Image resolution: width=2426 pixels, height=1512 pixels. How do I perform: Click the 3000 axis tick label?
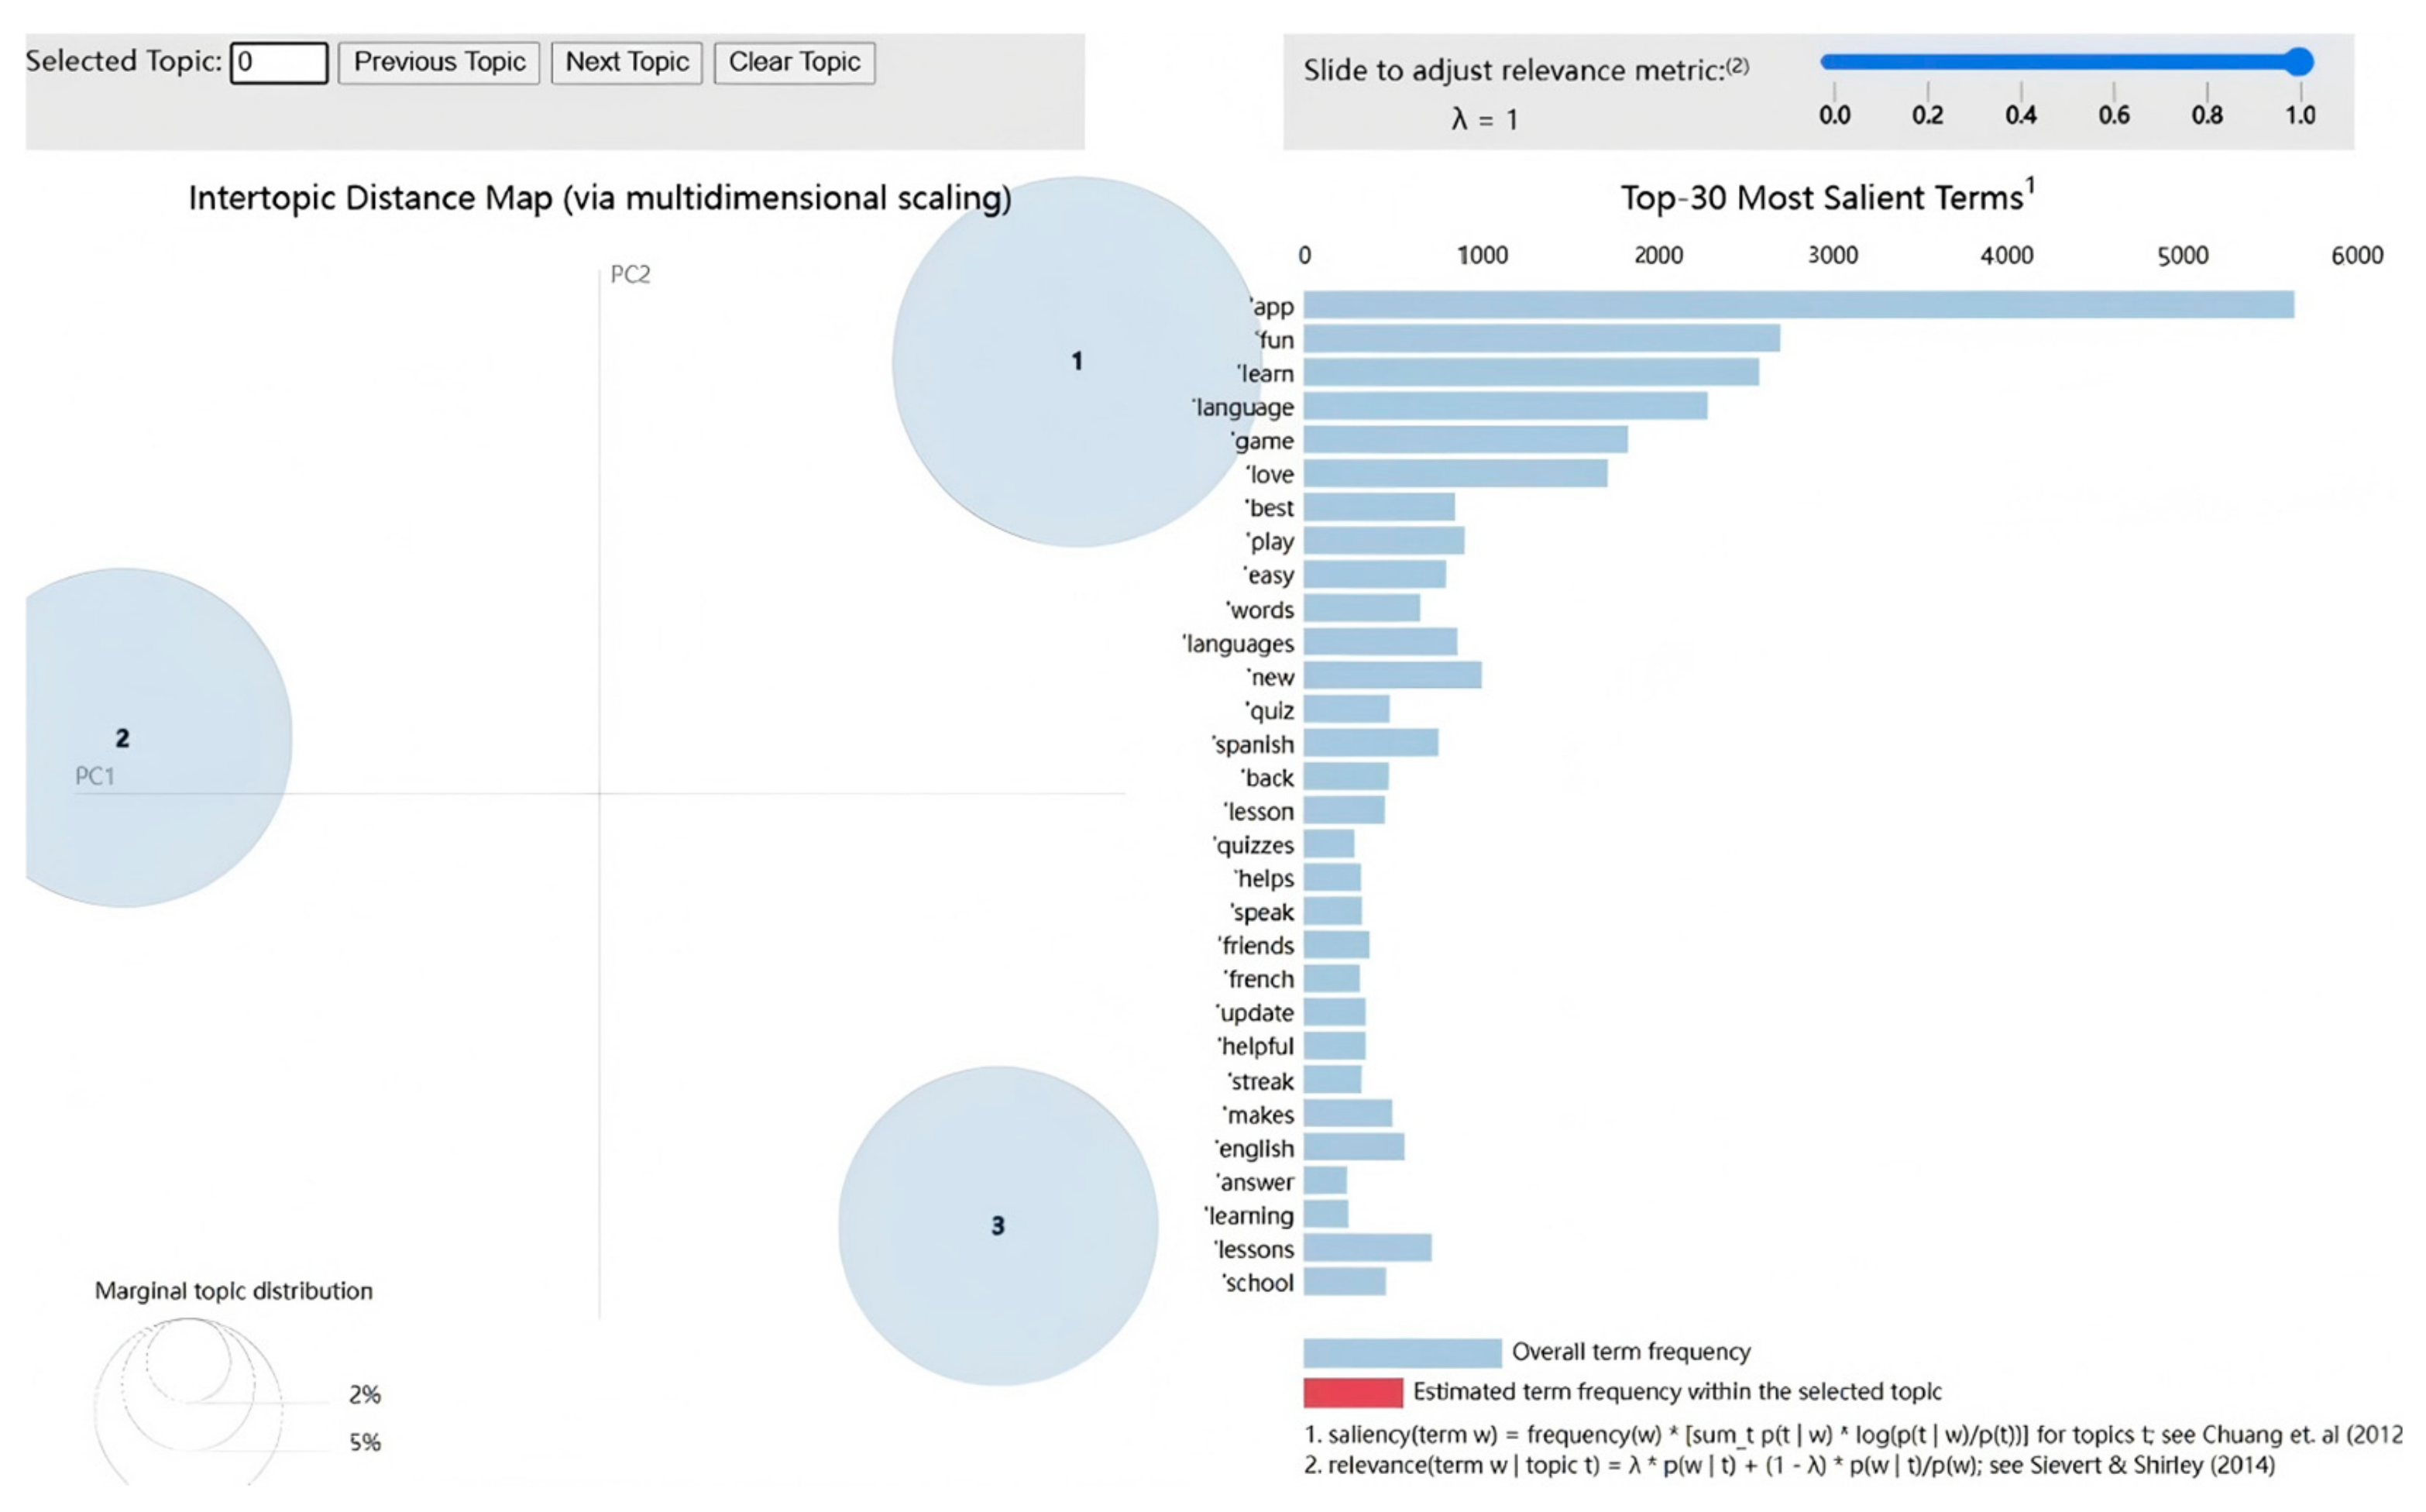tap(1833, 256)
